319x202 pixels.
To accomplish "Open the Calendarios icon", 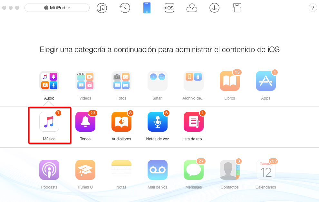I will (x=266, y=170).
